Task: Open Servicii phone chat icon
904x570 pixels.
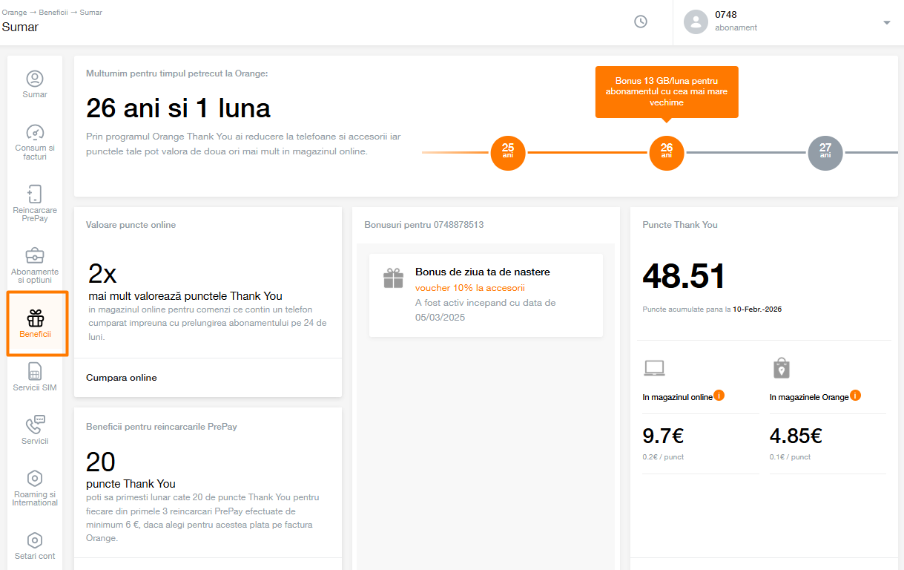Action: 35,425
